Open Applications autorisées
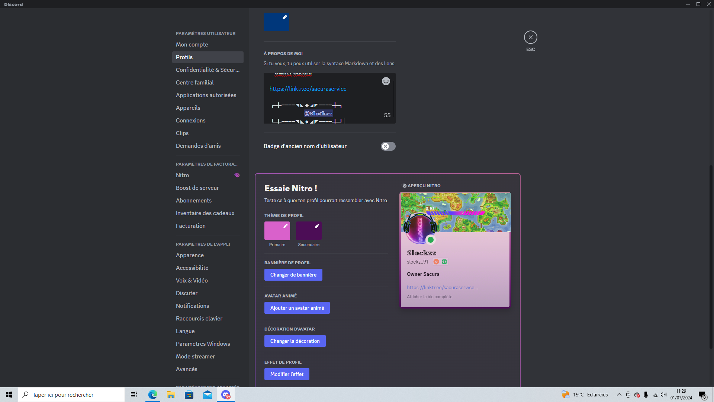The height and width of the screenshot is (402, 714). click(x=208, y=95)
